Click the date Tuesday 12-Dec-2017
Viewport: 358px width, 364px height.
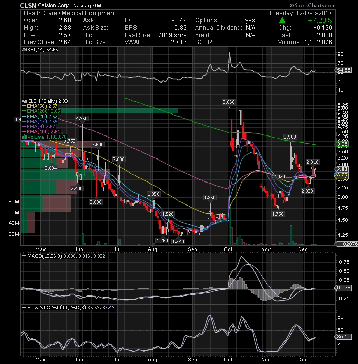(300, 13)
